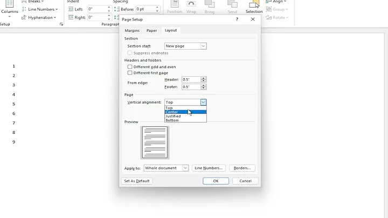Click the Send Backward icon
Image resolution: width=388 pixels, height=218 pixels.
pyautogui.click(x=232, y=7)
